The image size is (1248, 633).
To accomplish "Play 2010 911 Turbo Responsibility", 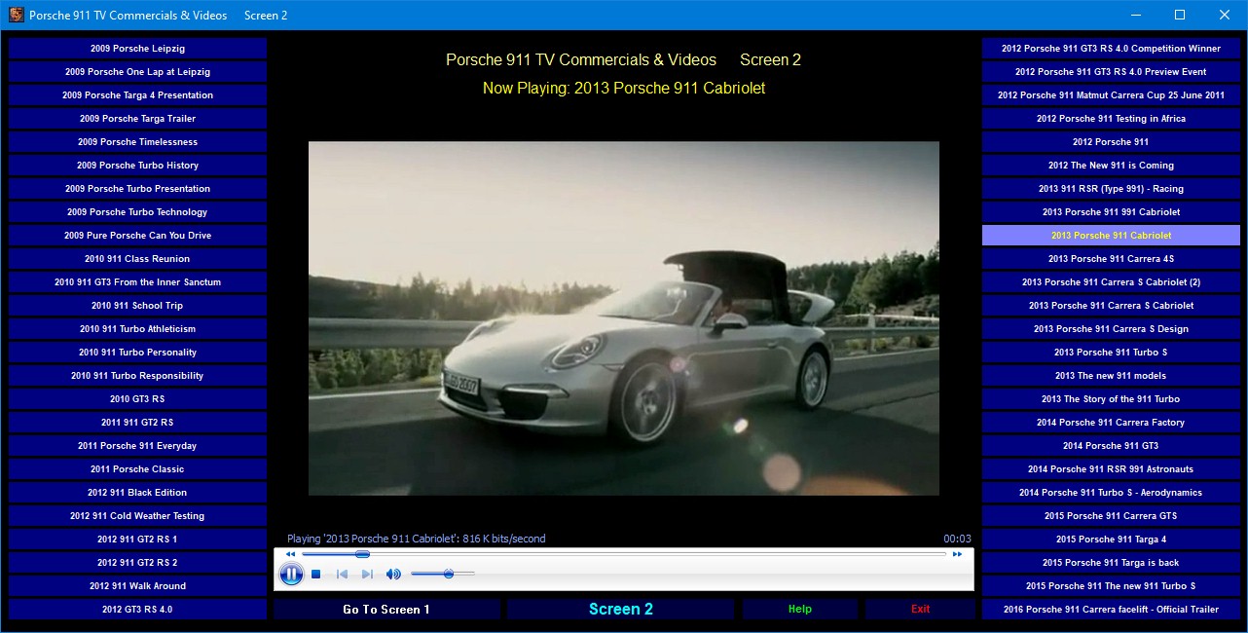I will click(137, 376).
